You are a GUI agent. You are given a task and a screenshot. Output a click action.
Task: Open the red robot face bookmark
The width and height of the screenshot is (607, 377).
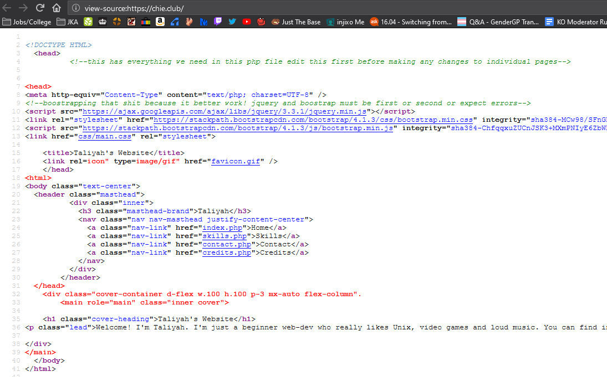[261, 22]
